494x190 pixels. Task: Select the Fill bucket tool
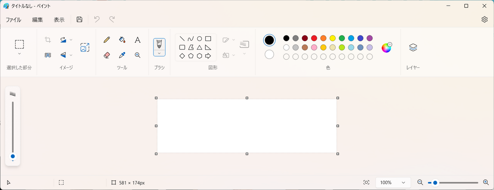tap(122, 40)
